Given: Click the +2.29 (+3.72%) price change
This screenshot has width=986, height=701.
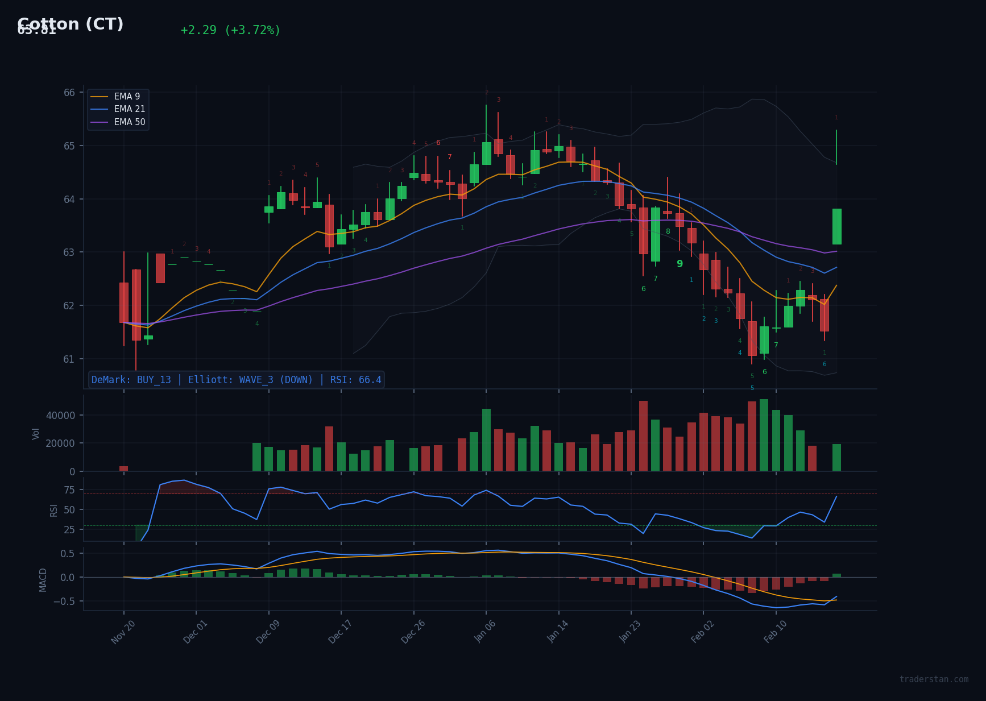Looking at the screenshot, I should click(230, 30).
